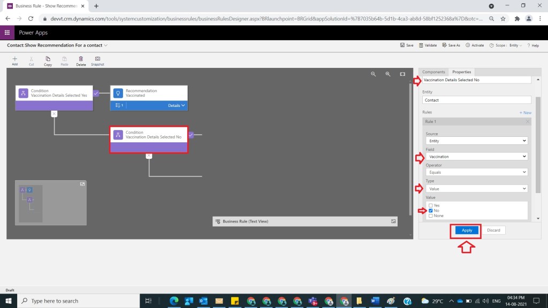Click Validate in the command bar
The width and height of the screenshot is (548, 308).
coord(428,45)
